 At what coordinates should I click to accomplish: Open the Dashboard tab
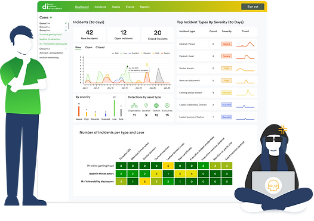[x=82, y=7]
